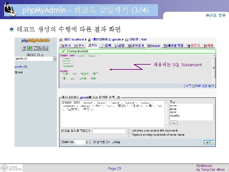Viewport: 229px width, 172px height.
Task: Check 'Let every user access this bookmark'
Action: (129, 131)
